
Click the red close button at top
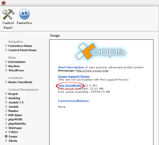(4, 3)
